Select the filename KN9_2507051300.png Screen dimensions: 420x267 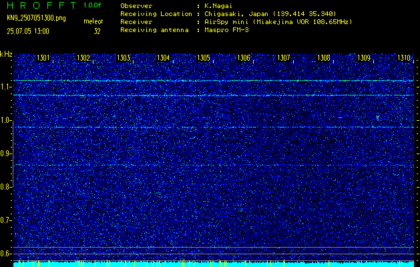36,18
